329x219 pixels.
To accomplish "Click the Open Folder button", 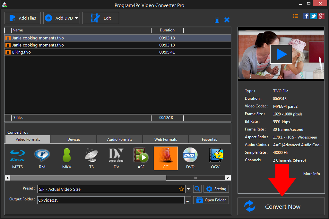I will pos(211,200).
